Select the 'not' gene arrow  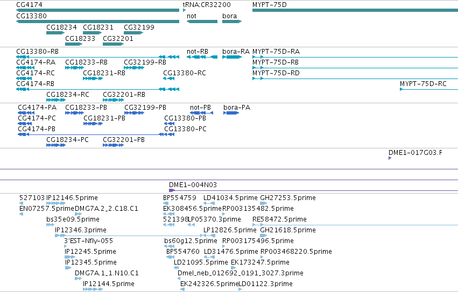coord(202,22)
